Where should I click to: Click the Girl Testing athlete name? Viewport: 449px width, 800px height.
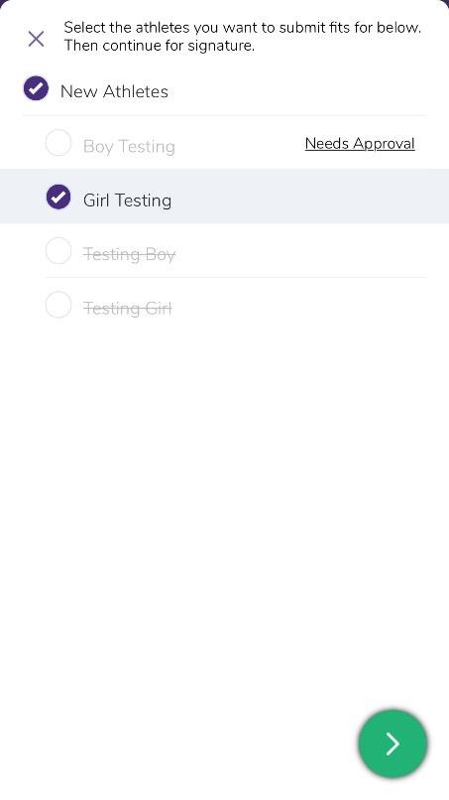(x=127, y=200)
